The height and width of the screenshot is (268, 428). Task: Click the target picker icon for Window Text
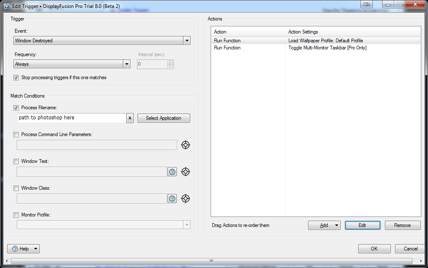pyautogui.click(x=186, y=172)
